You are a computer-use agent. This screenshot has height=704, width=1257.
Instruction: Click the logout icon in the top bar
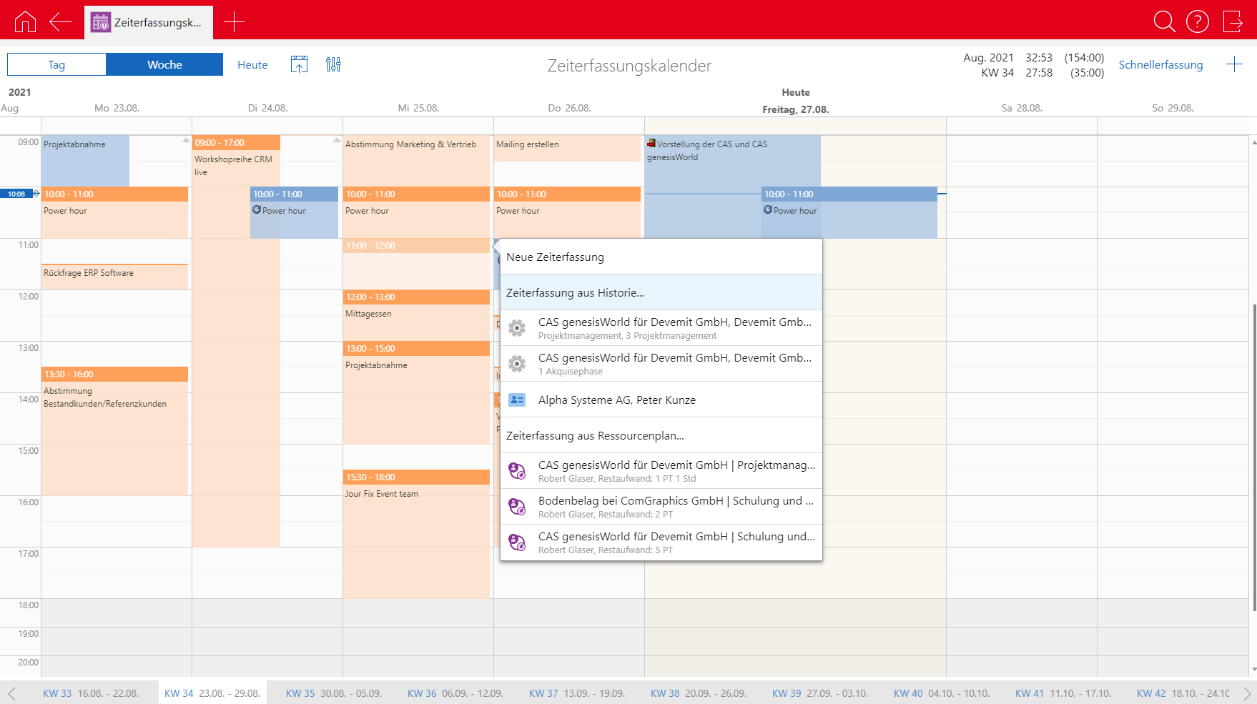(x=1233, y=22)
